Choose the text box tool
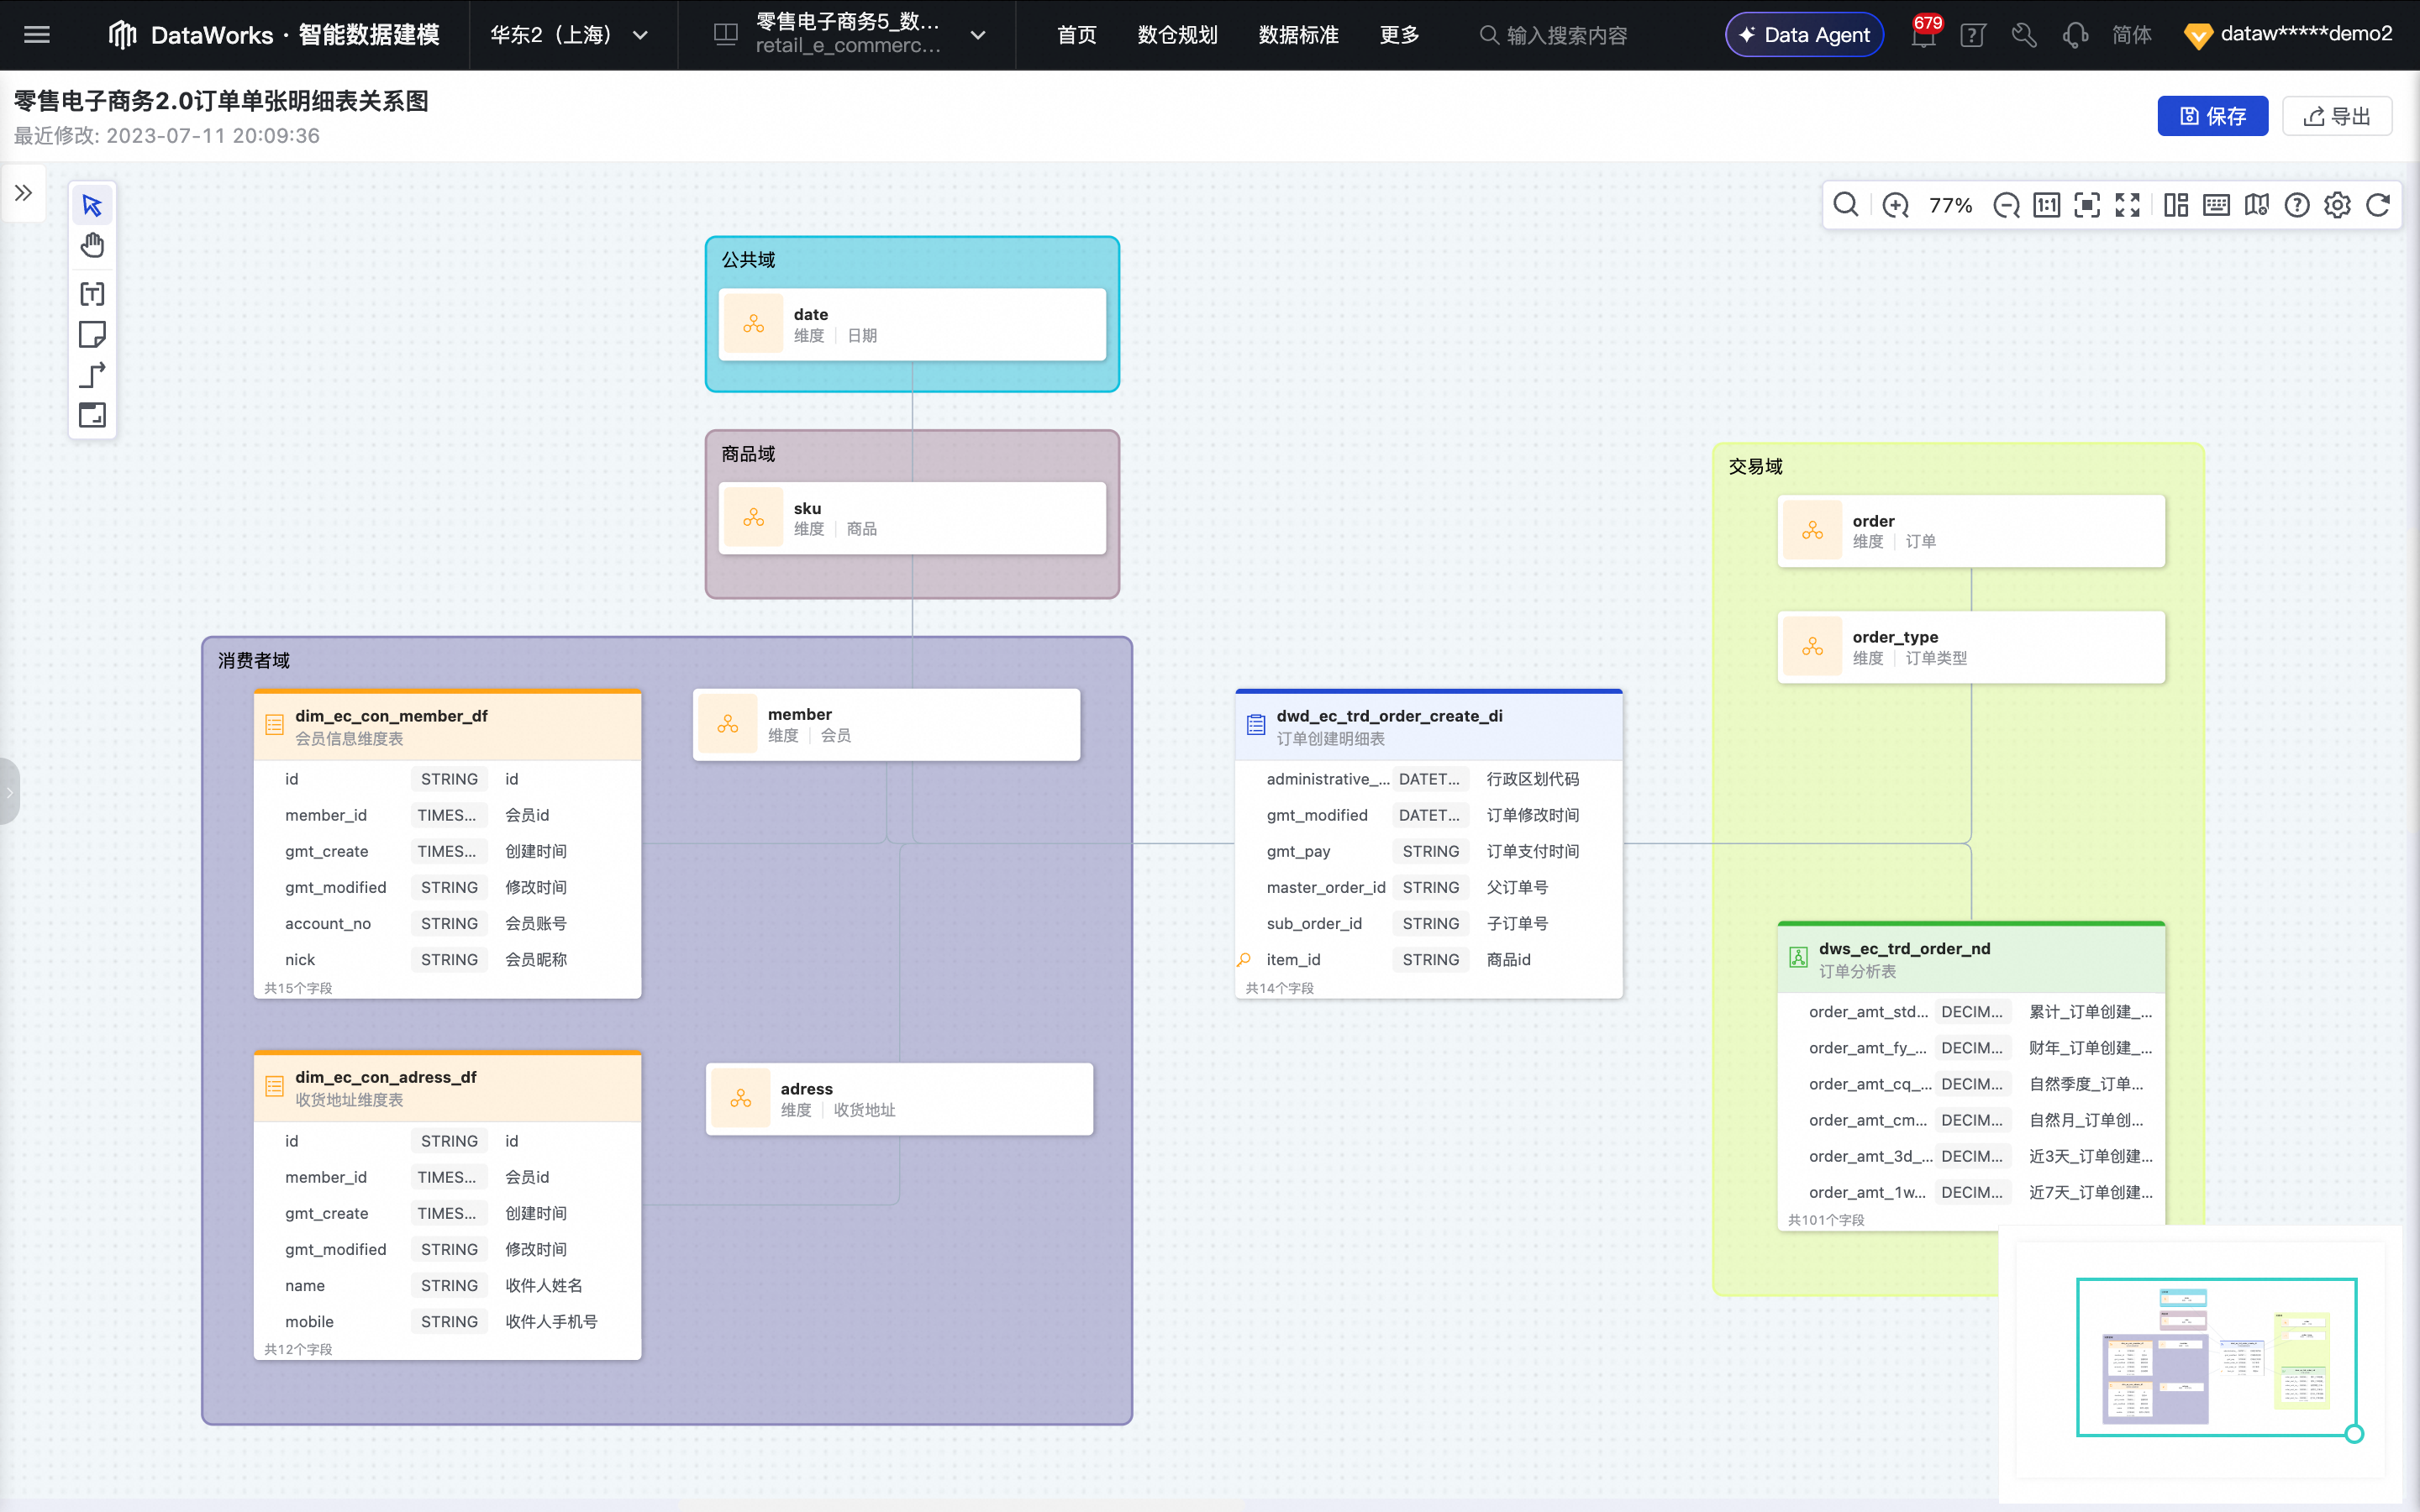This screenshot has height=1512, width=2420. 92,294
